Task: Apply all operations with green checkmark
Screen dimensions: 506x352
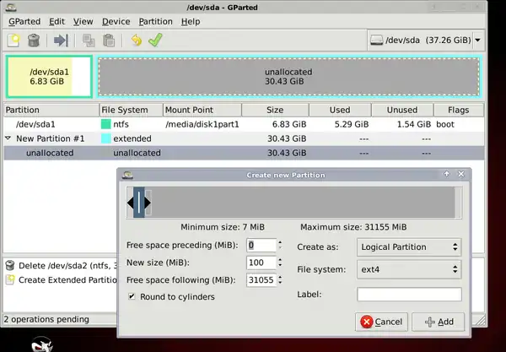Action: [154, 40]
